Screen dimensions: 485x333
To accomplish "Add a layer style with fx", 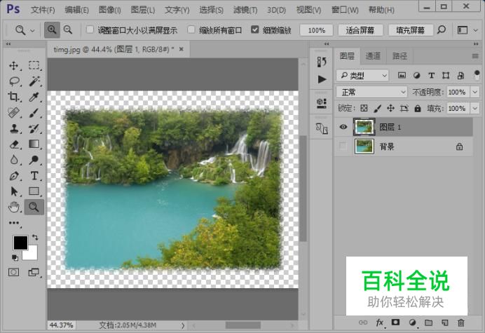I will (x=380, y=322).
